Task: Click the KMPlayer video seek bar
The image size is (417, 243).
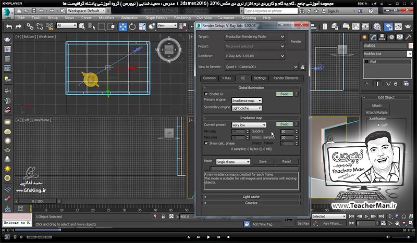Action: point(208,231)
